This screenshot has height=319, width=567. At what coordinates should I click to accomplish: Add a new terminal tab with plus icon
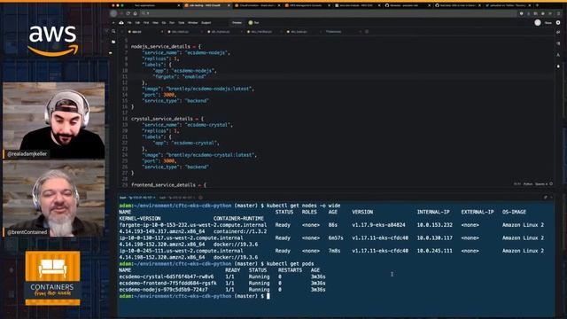(201, 198)
